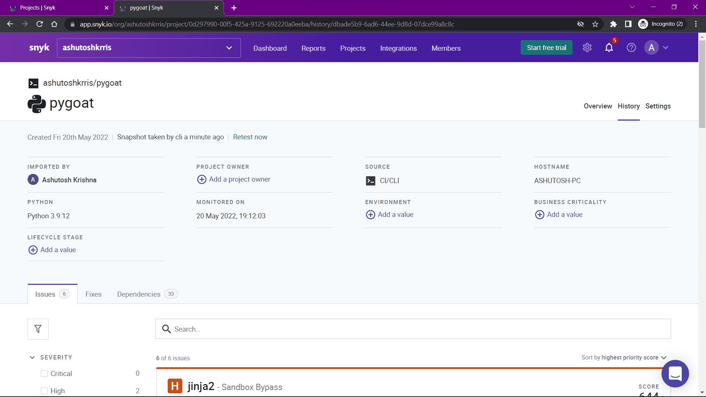Open Chrome three-dot menu
Viewport: 706px width, 397px height.
696,24
